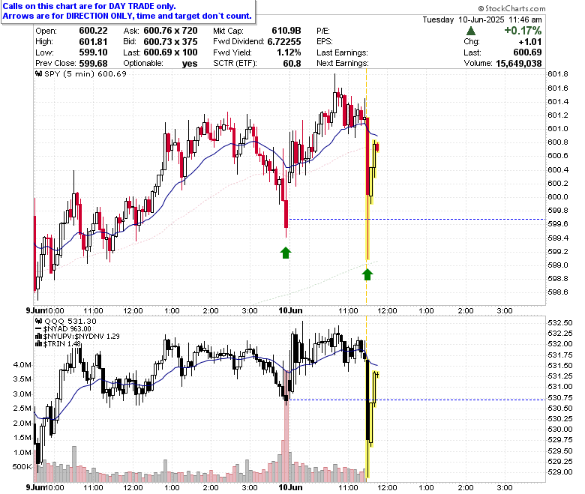Click the 'Last Earnings:' label
The width and height of the screenshot is (585, 494).
point(342,52)
